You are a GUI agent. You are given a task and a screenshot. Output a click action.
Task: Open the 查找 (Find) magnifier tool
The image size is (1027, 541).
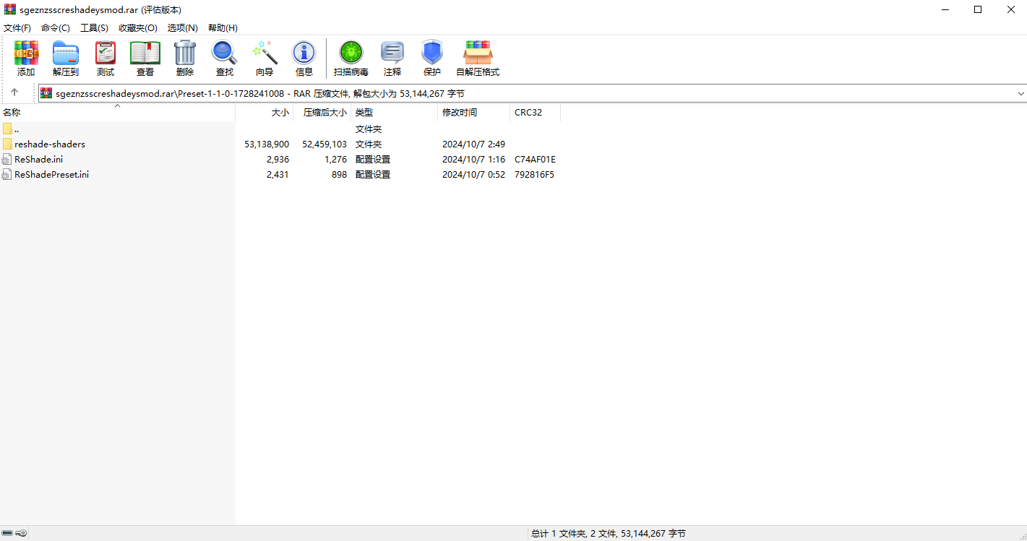(x=225, y=53)
